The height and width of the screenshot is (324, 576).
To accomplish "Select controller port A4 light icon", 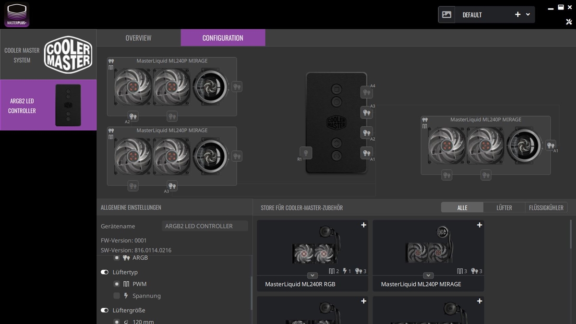I will [367, 93].
